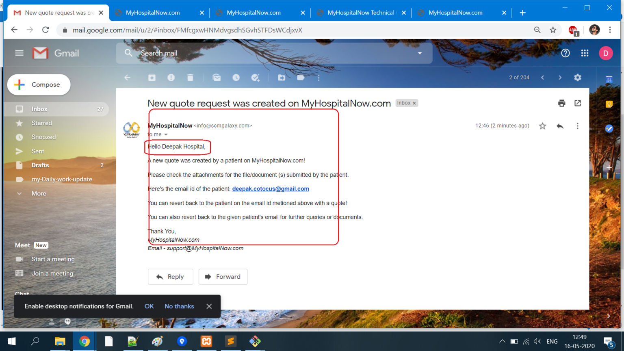This screenshot has width=624, height=351.
Task: Mark the email as unread
Action: [217, 78]
